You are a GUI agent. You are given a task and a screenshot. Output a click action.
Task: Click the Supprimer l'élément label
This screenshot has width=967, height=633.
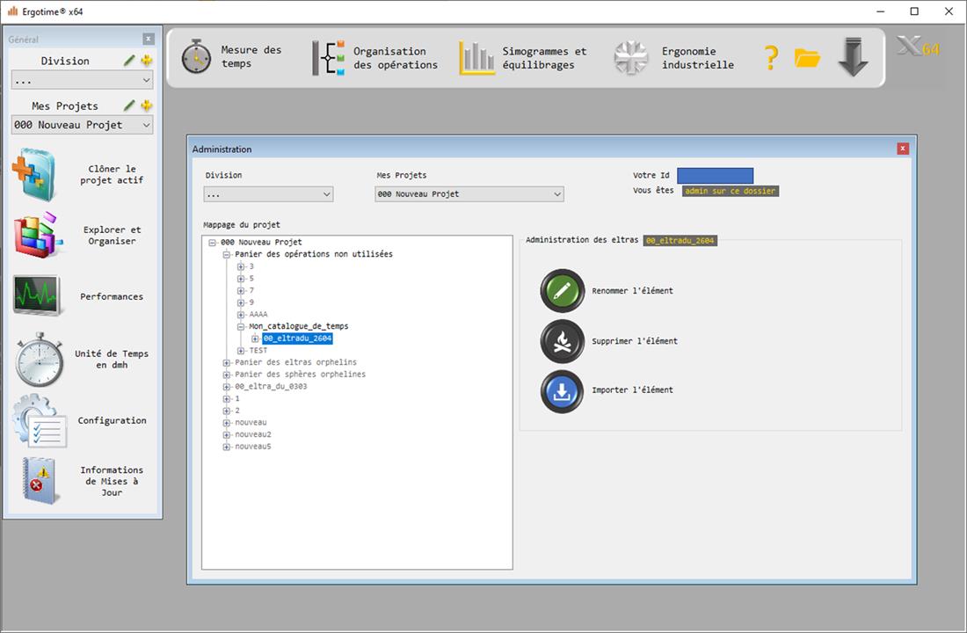635,341
